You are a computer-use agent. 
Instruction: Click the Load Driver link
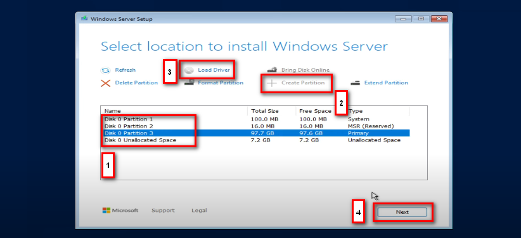point(214,70)
